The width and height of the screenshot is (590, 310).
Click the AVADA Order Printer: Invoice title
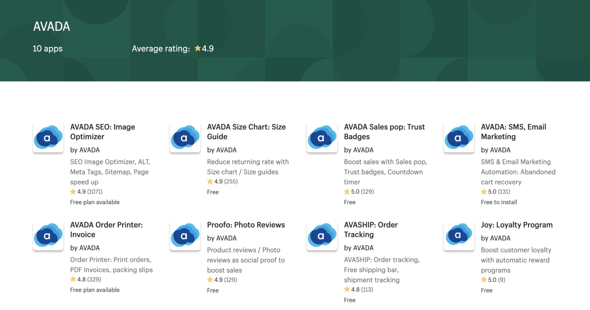click(107, 230)
